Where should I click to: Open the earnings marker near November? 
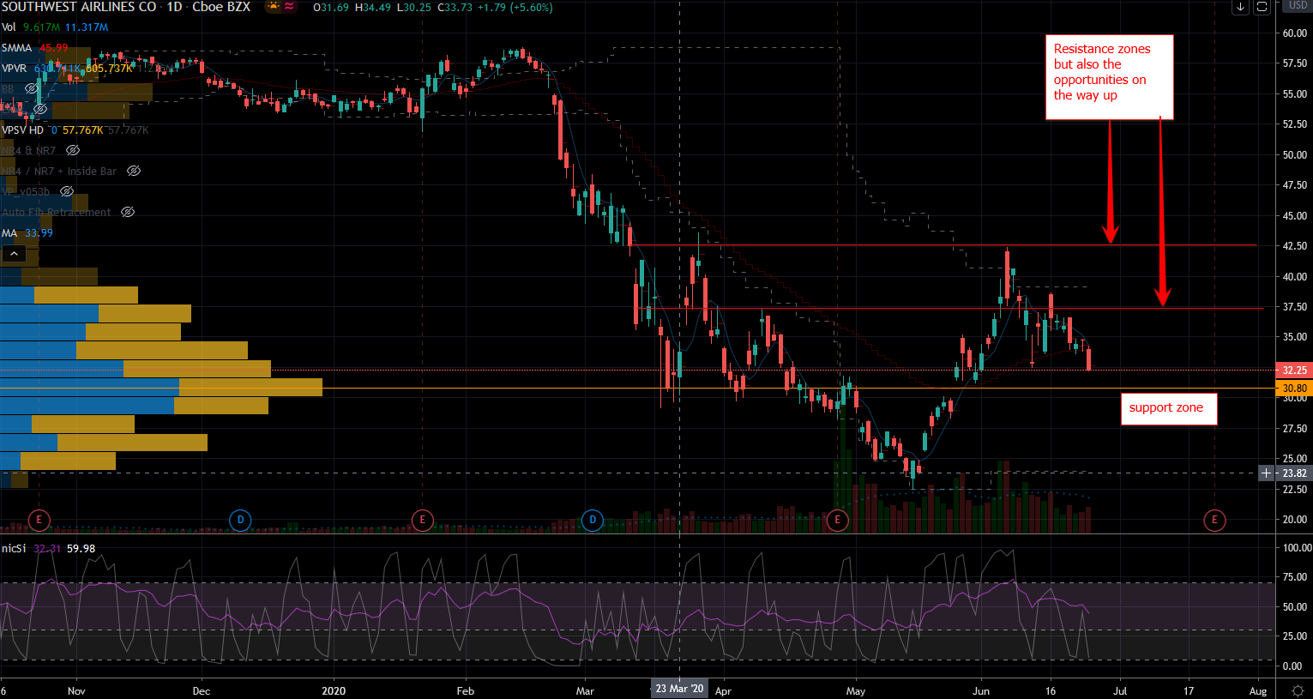click(39, 520)
